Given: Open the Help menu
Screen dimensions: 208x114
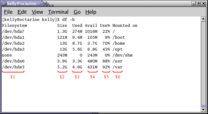Looking at the screenshot, I should click(91, 12).
